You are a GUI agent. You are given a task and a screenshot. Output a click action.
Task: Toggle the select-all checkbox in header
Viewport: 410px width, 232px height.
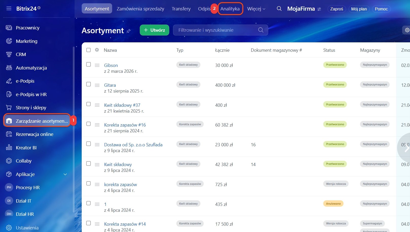click(89, 50)
